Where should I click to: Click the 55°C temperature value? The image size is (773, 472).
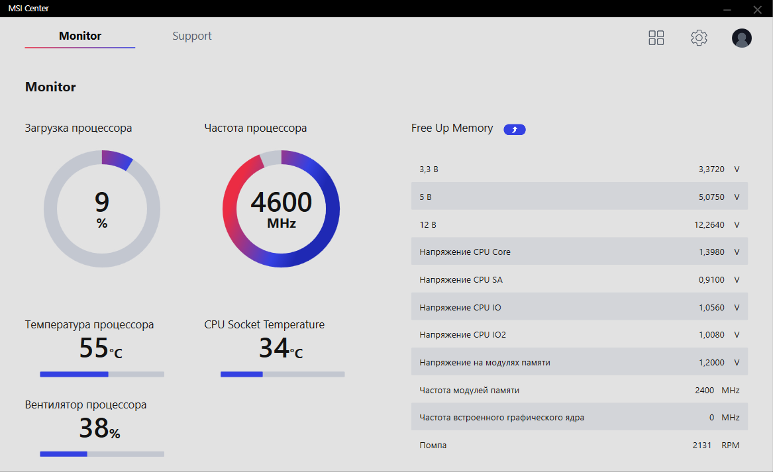101,348
